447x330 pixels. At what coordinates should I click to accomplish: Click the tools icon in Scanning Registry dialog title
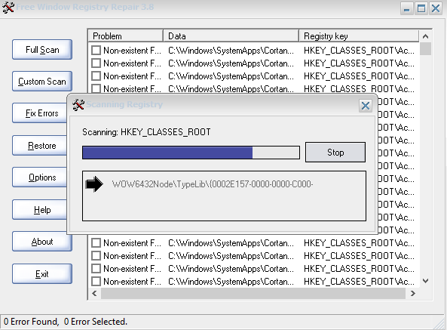[78, 105]
